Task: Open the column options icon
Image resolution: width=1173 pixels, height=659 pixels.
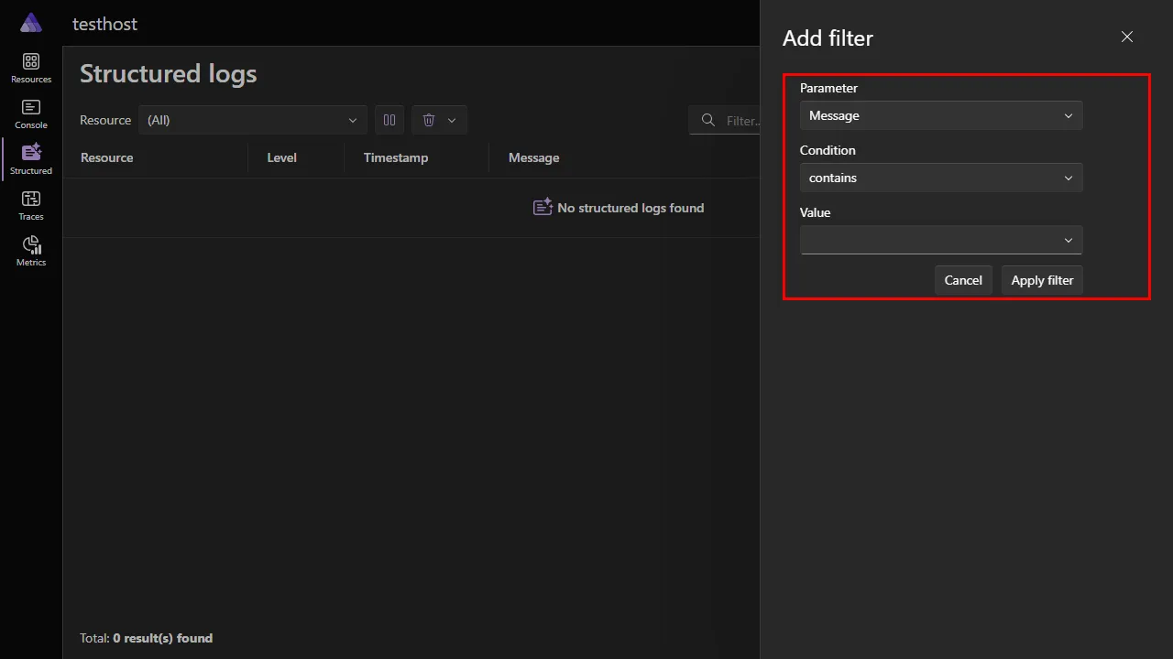Action: 389,120
